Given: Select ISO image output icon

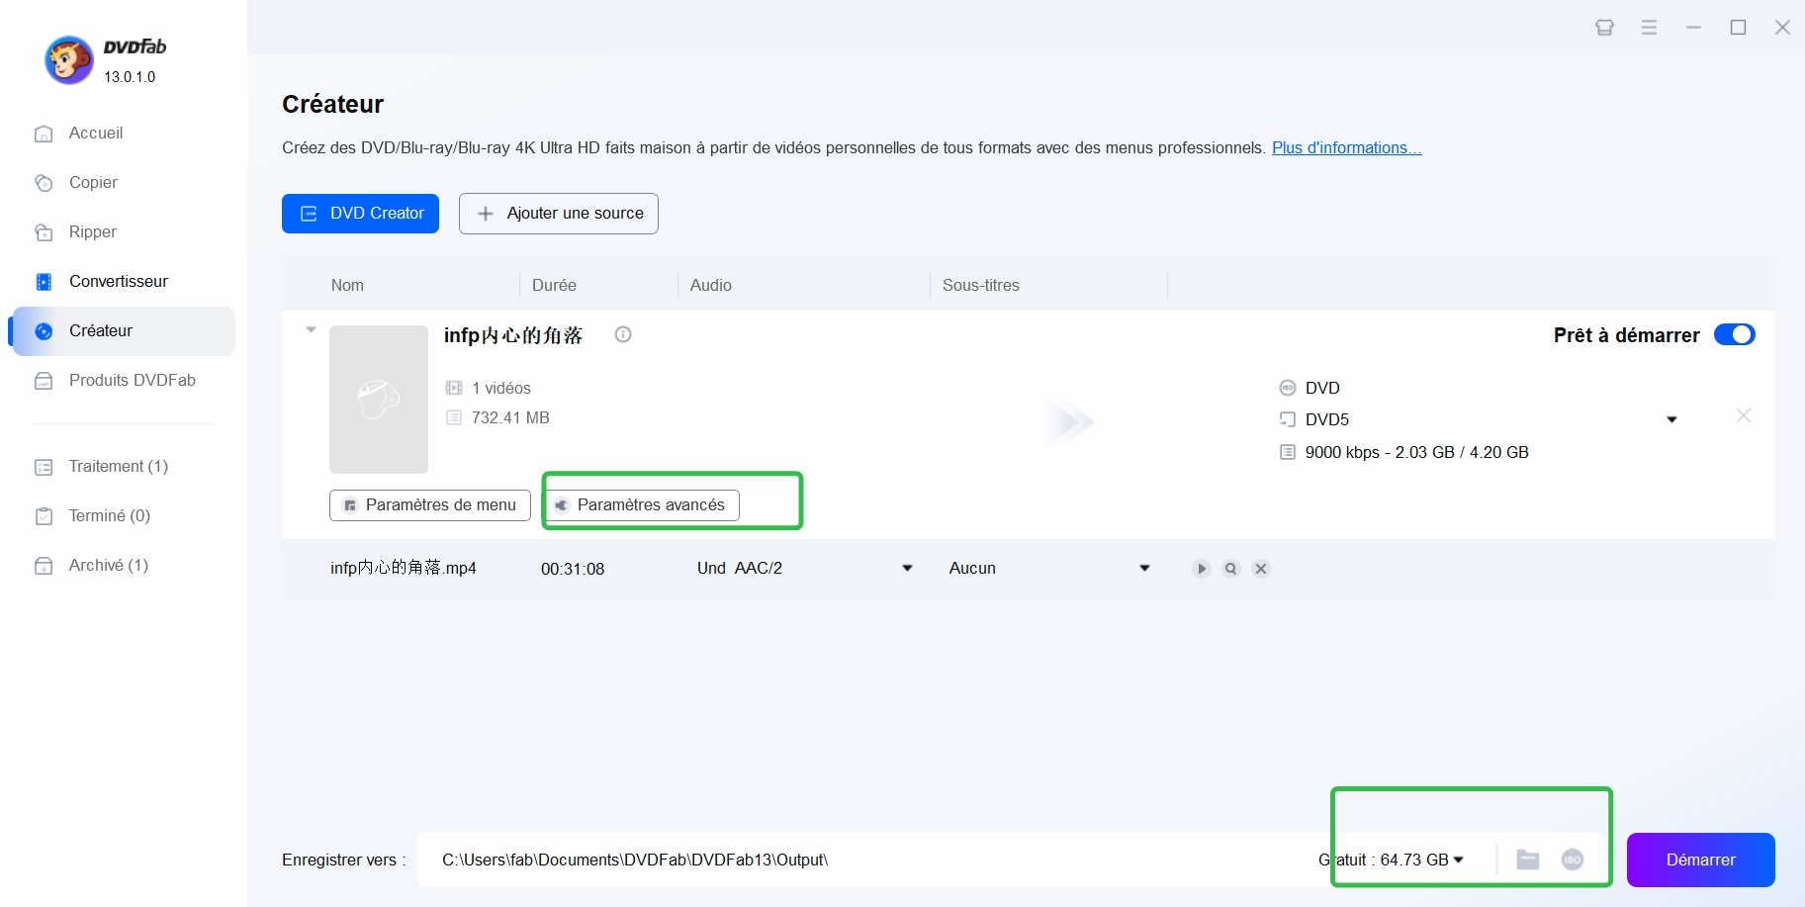Looking at the screenshot, I should point(1573,861).
